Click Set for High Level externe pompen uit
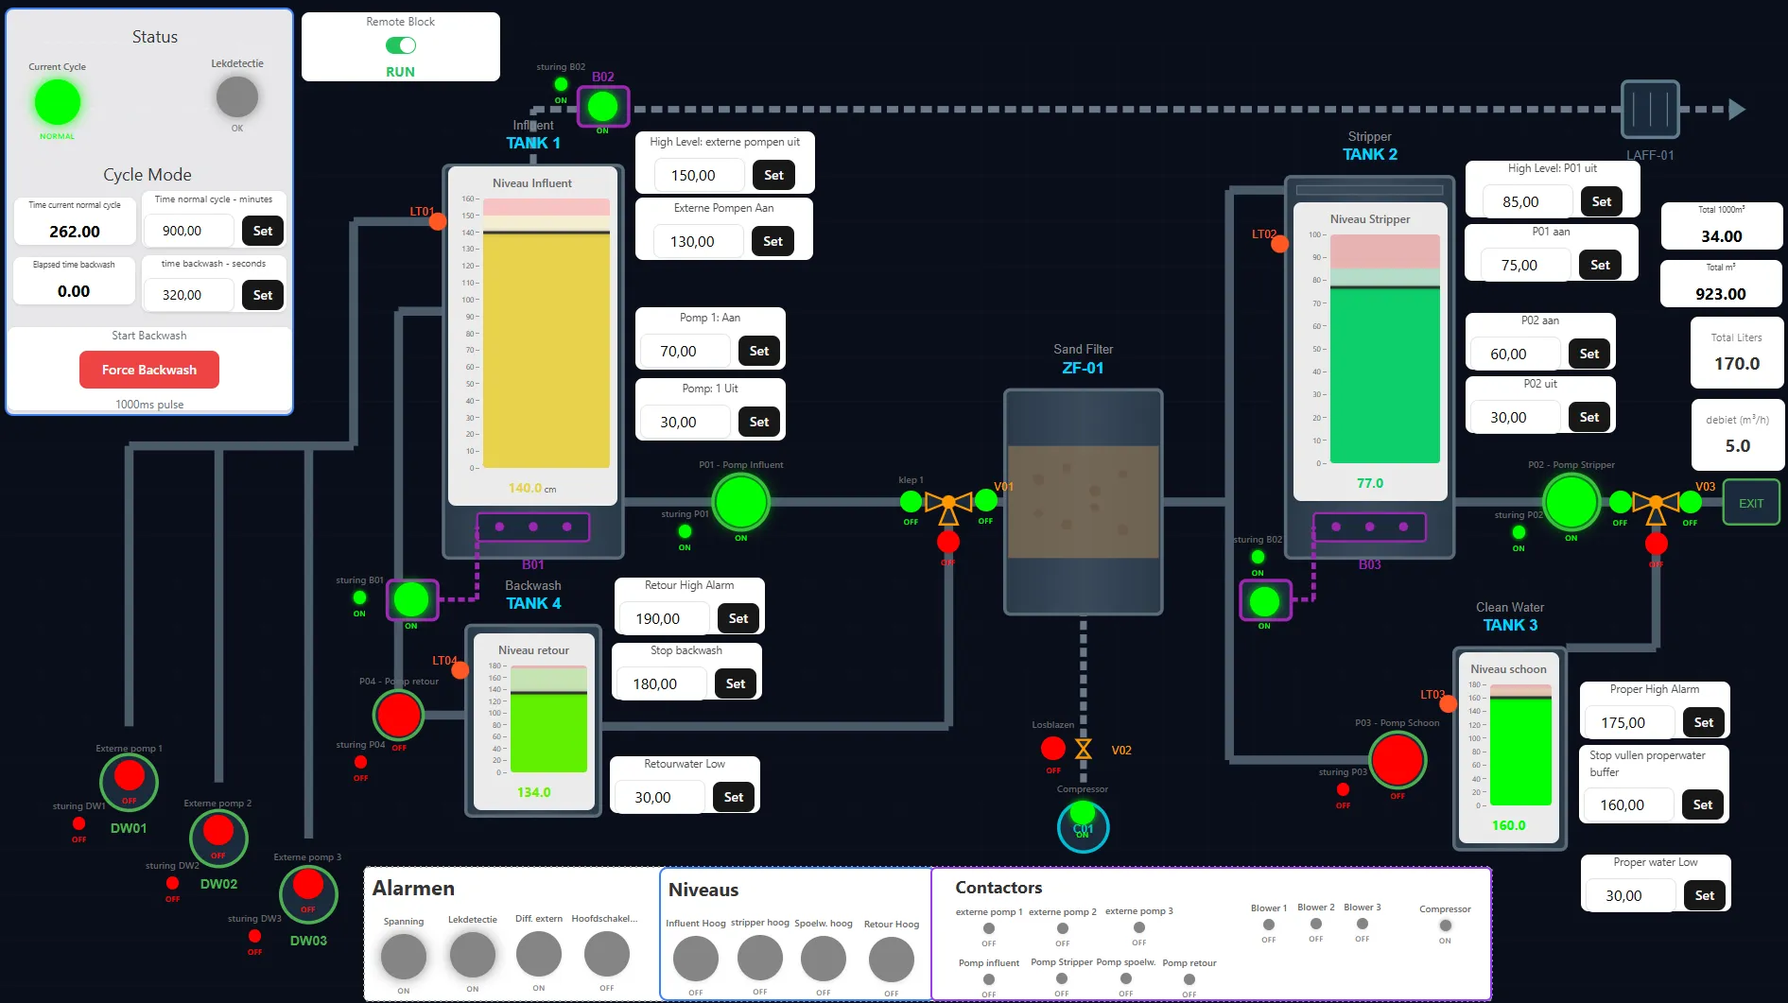Viewport: 1788px width, 1003px height. pyautogui.click(x=773, y=175)
